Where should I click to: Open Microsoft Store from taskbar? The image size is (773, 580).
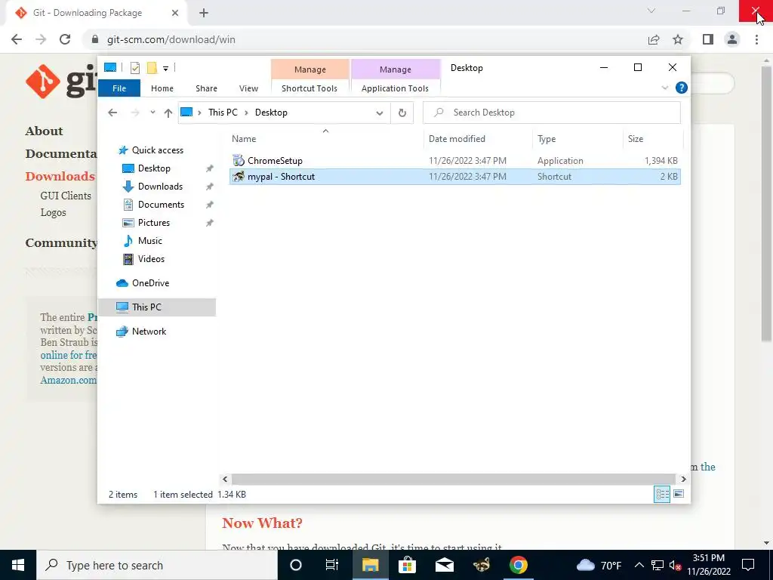(407, 565)
